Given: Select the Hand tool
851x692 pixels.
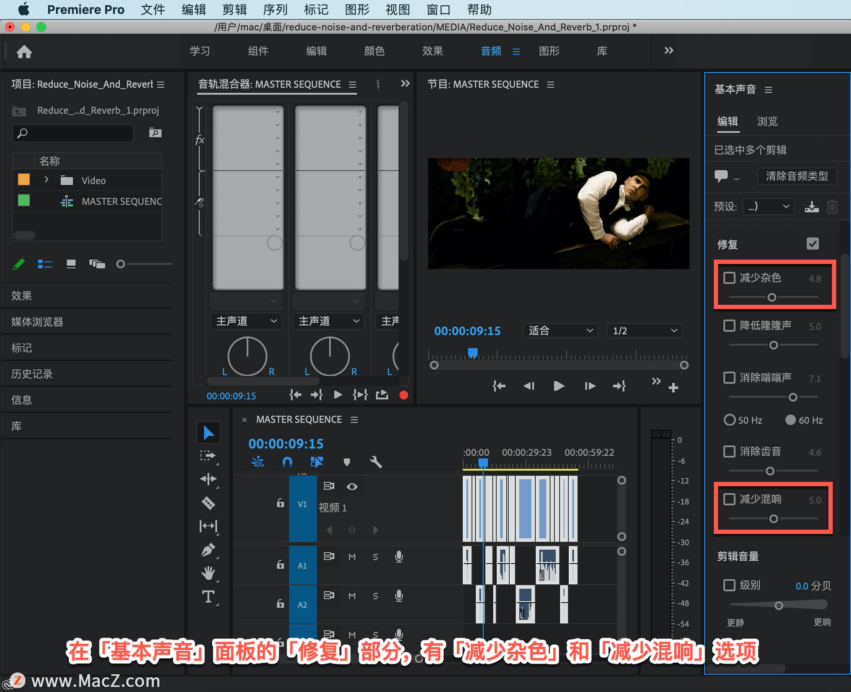Looking at the screenshot, I should pyautogui.click(x=208, y=573).
